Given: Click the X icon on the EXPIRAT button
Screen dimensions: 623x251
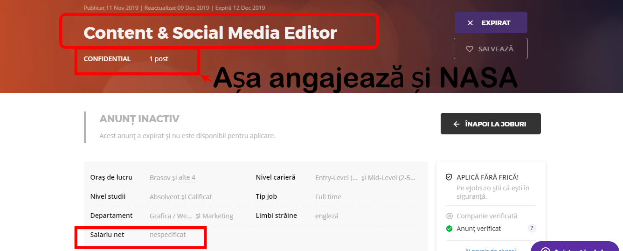Looking at the screenshot, I should coord(470,23).
